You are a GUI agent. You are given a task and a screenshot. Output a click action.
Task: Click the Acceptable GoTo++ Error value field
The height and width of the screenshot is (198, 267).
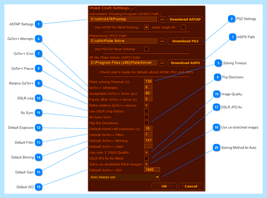coord(148,93)
